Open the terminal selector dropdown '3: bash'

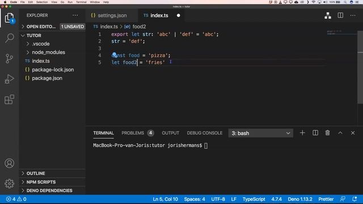click(261, 133)
